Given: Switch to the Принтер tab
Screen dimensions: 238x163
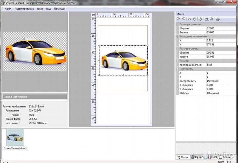Looking at the screenshot, I should (198, 157).
